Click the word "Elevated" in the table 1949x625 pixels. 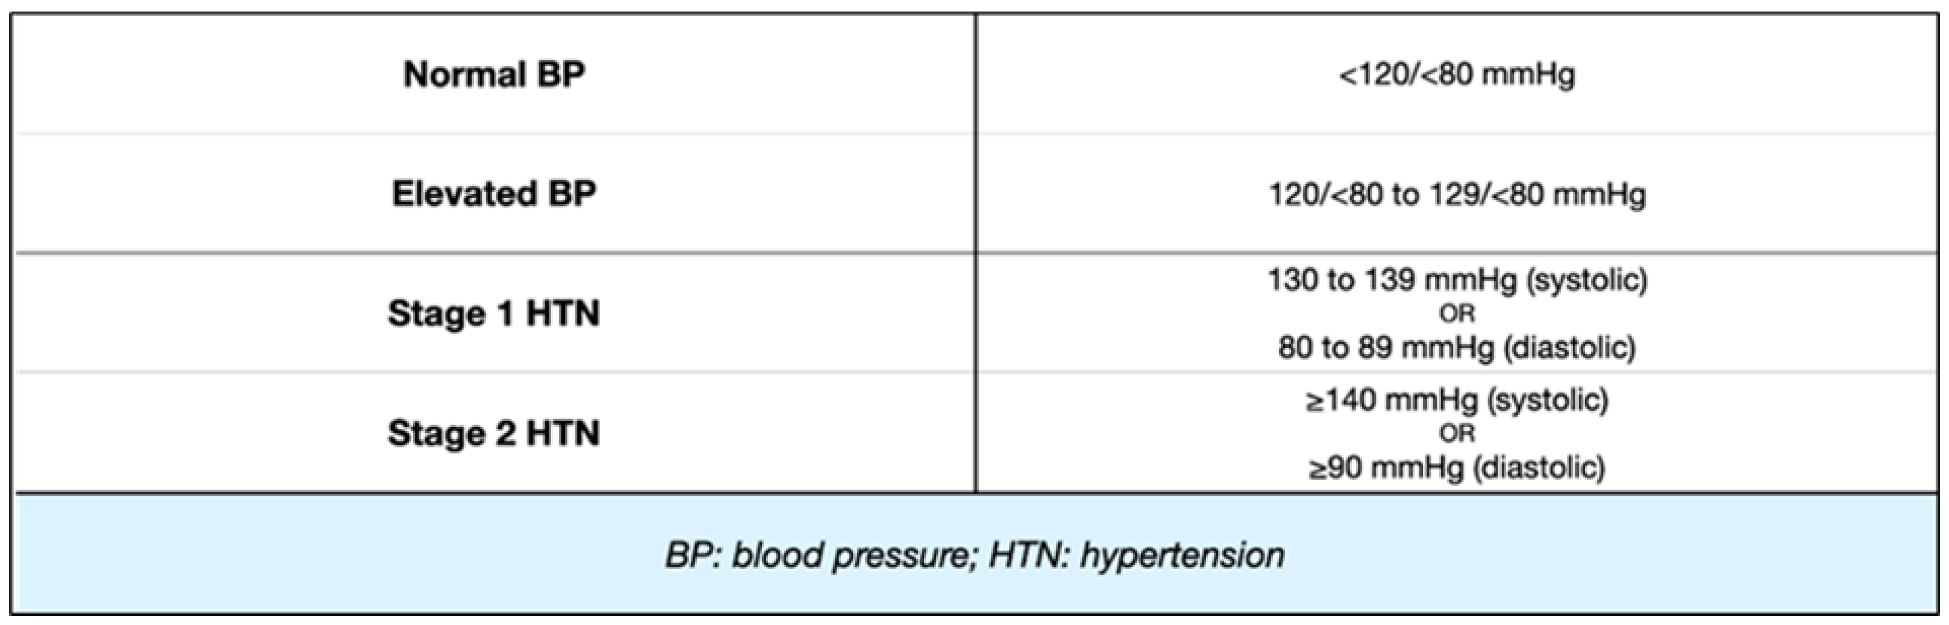[x=462, y=194]
